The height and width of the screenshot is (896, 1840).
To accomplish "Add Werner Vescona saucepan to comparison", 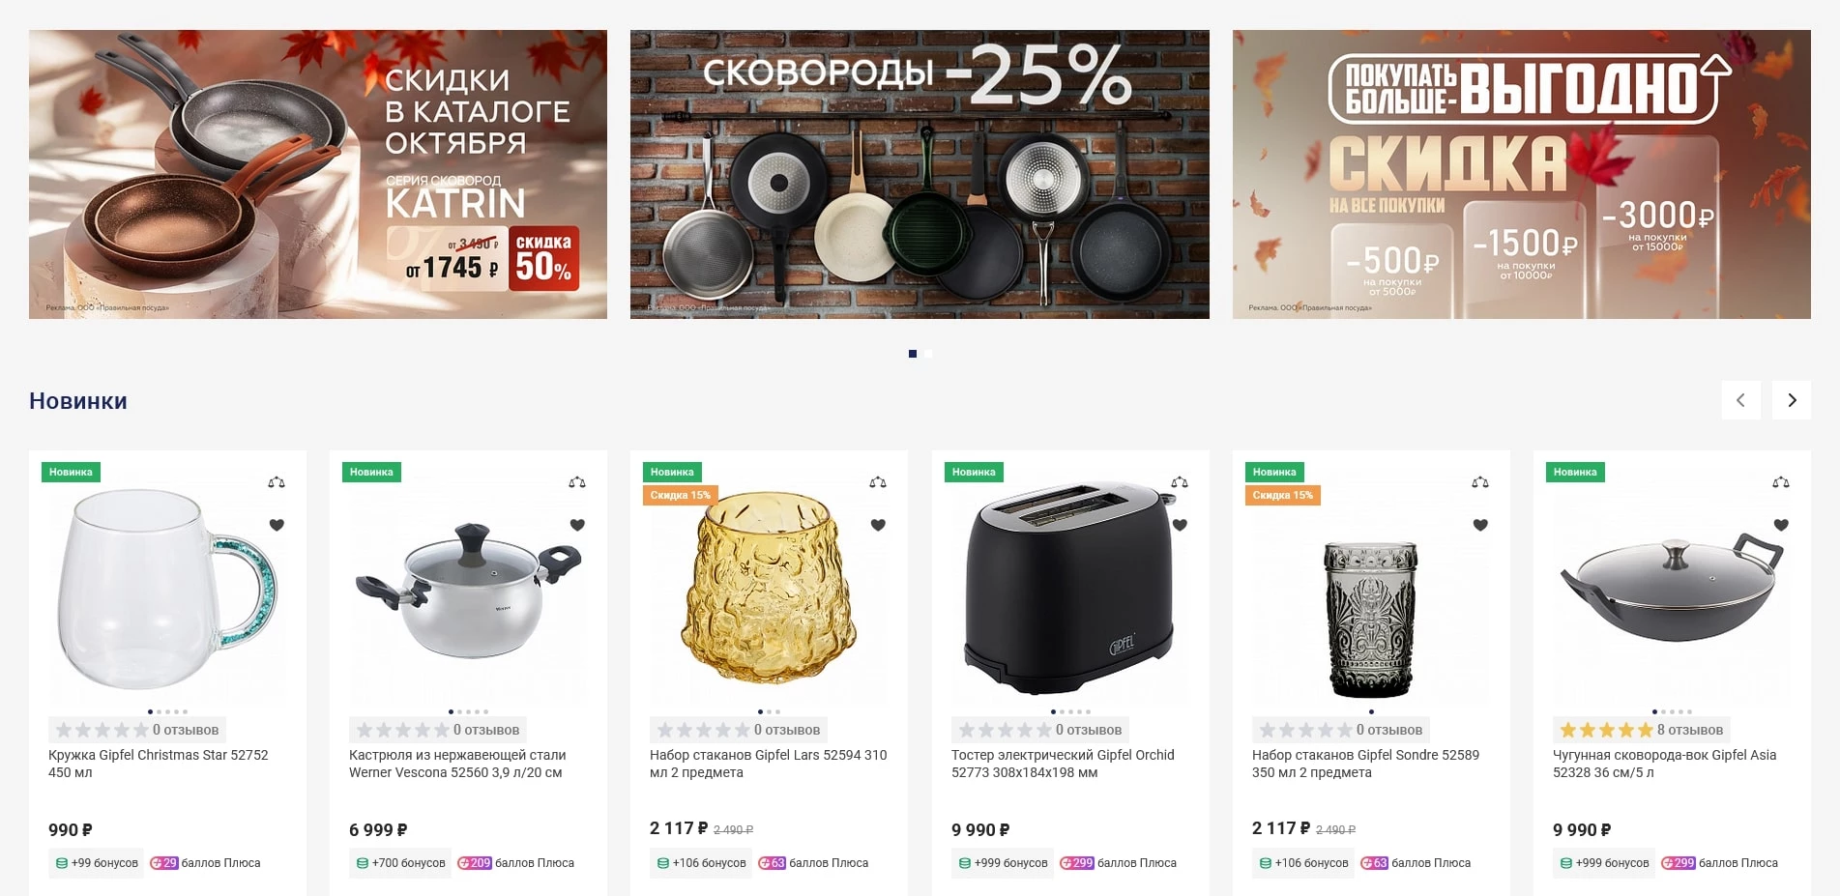I will (577, 481).
